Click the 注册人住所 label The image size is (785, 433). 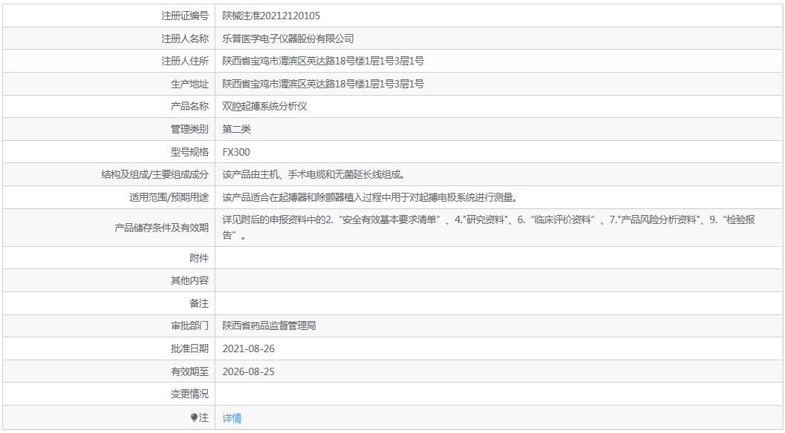(185, 61)
